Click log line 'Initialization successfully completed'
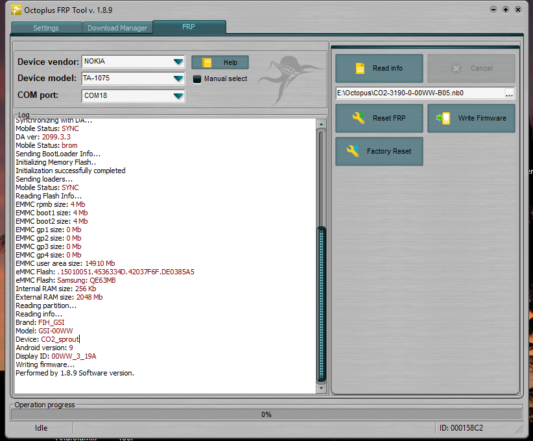This screenshot has width=533, height=441. coord(71,171)
